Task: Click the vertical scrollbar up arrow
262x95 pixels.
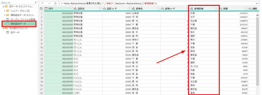Action: tap(257, 15)
